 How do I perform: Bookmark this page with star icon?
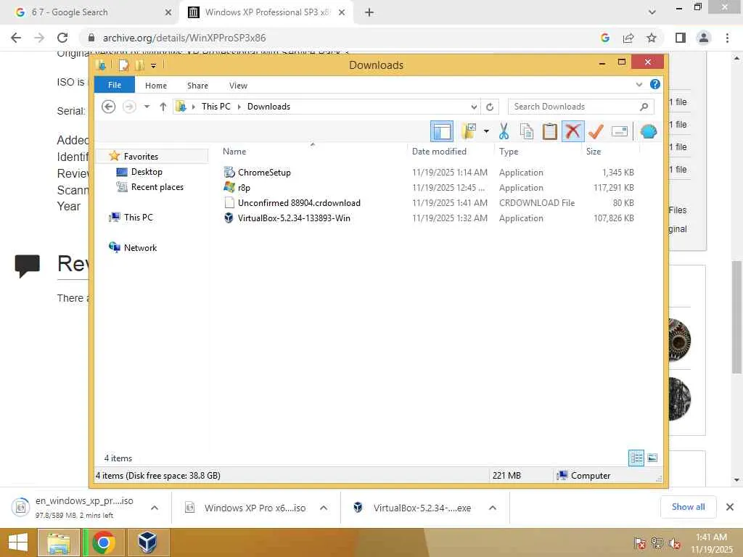(x=652, y=38)
